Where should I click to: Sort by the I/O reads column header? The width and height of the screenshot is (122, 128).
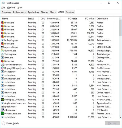coord(69,19)
